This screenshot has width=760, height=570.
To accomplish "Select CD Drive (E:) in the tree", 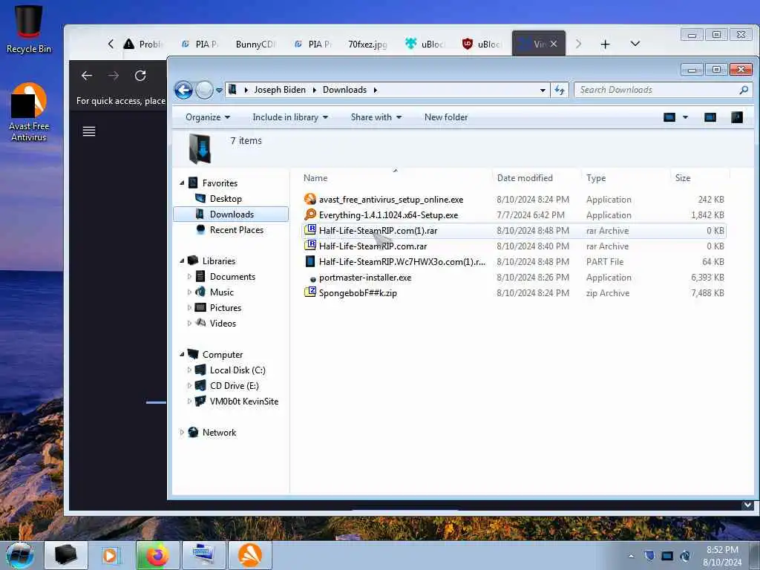I will click(x=234, y=386).
